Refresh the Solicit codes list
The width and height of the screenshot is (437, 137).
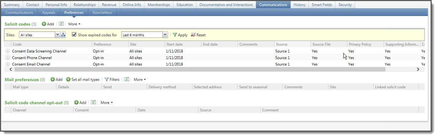tap(61, 24)
